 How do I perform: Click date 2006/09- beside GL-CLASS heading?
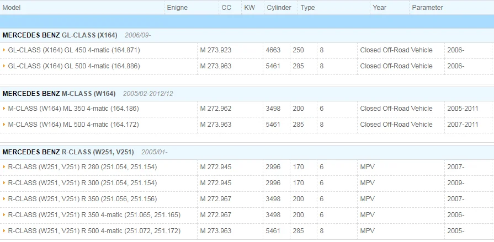[137, 35]
